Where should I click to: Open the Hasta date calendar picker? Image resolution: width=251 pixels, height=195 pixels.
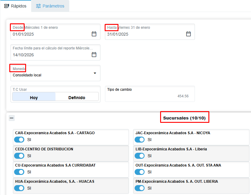[188, 34]
